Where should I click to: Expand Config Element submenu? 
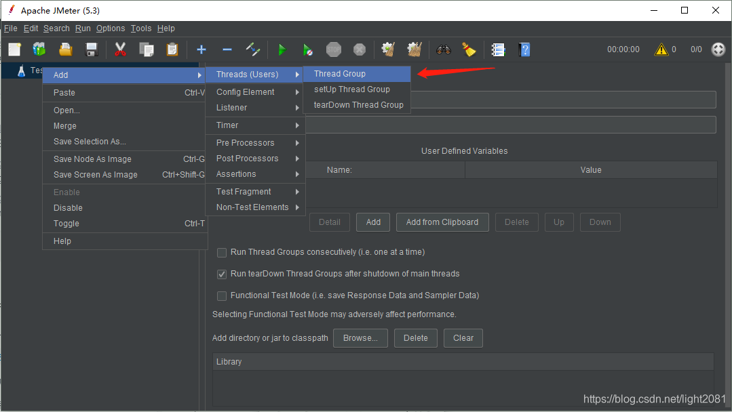click(x=255, y=92)
